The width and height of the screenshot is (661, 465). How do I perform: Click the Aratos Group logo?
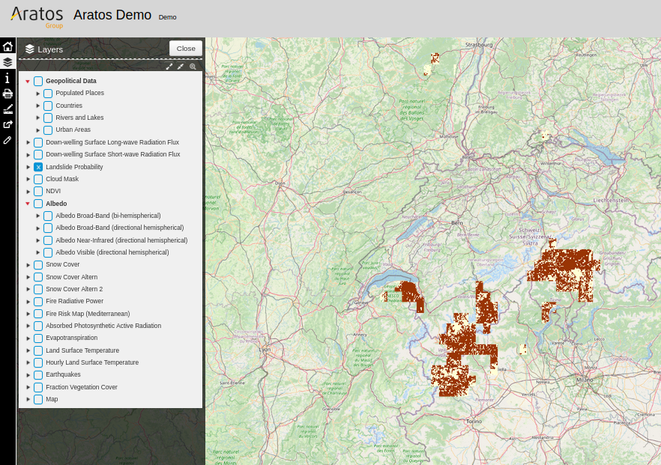tap(37, 16)
